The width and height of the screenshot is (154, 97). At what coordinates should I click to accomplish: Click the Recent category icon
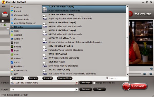pos(12,11)
